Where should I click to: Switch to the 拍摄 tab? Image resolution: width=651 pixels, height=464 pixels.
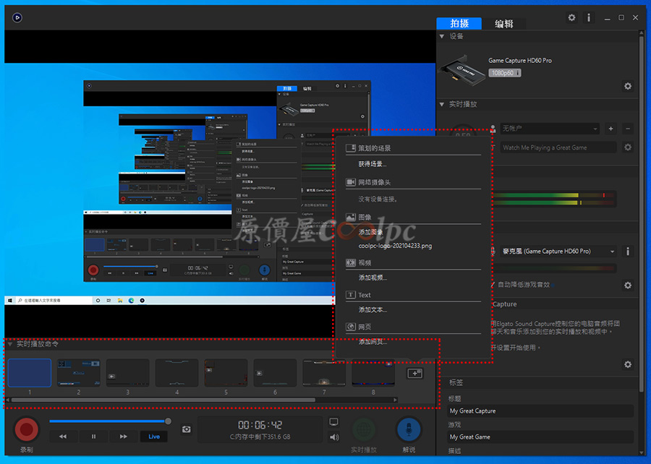pos(459,24)
